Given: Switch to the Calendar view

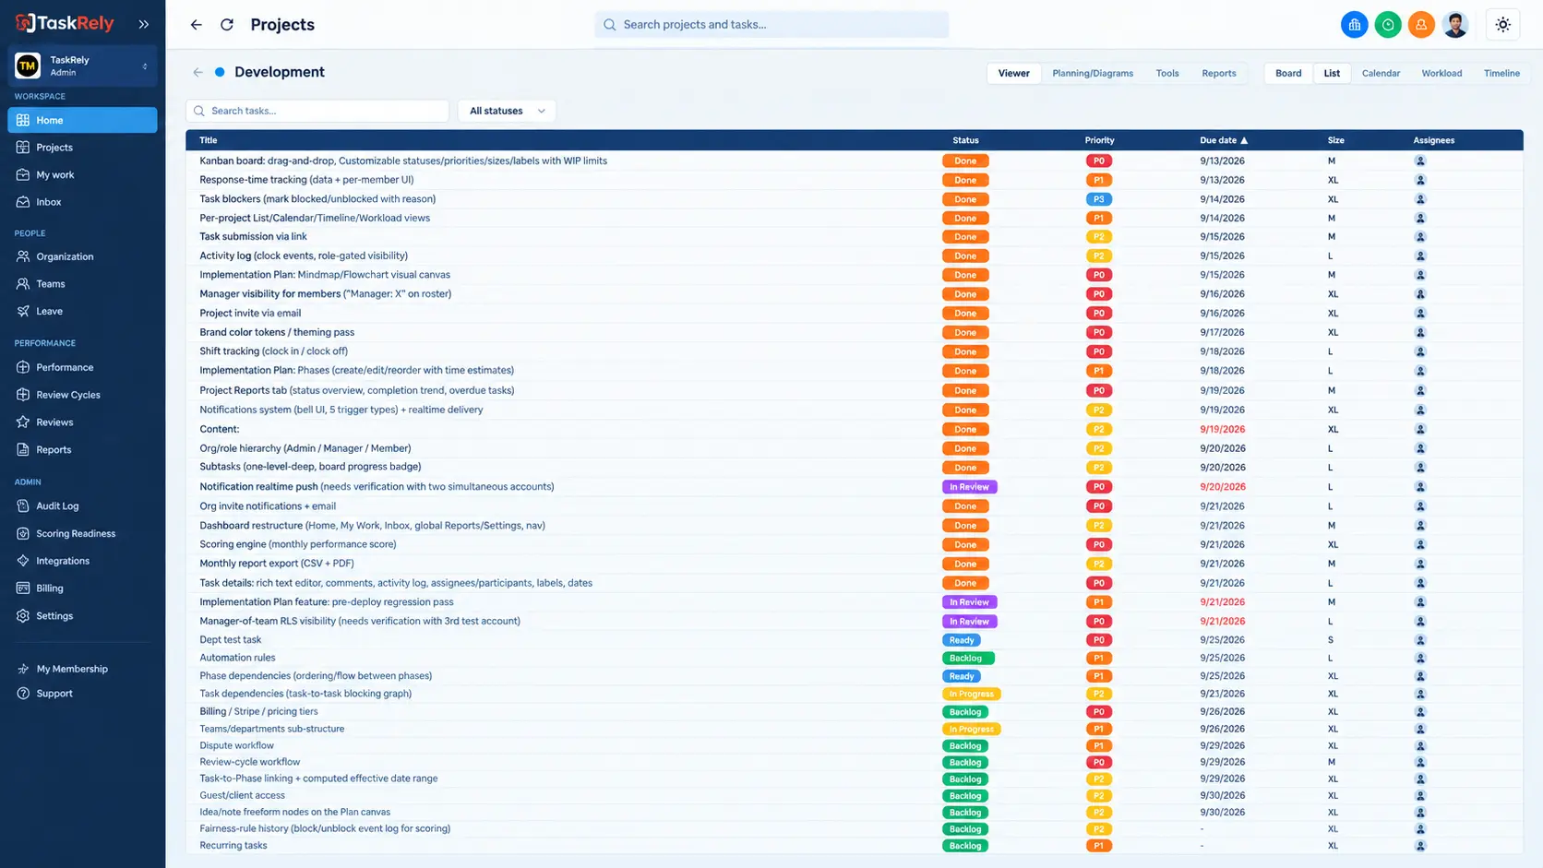Looking at the screenshot, I should (x=1381, y=73).
